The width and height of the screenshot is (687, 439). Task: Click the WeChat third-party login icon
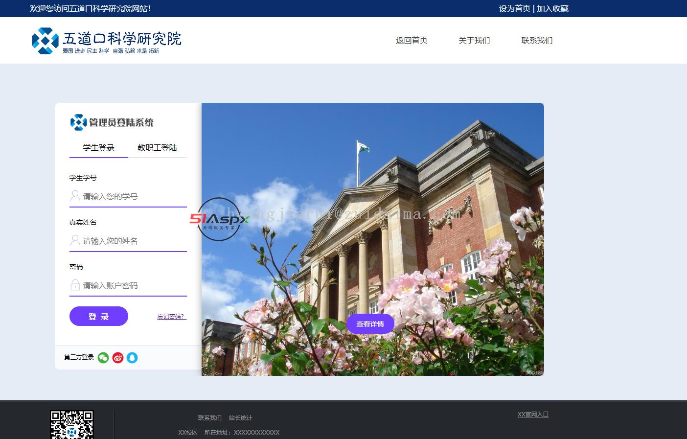coord(103,358)
